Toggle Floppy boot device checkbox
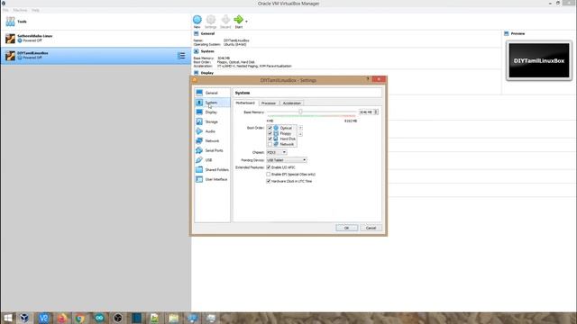Image resolution: width=577 pixels, height=324 pixels. [x=270, y=133]
